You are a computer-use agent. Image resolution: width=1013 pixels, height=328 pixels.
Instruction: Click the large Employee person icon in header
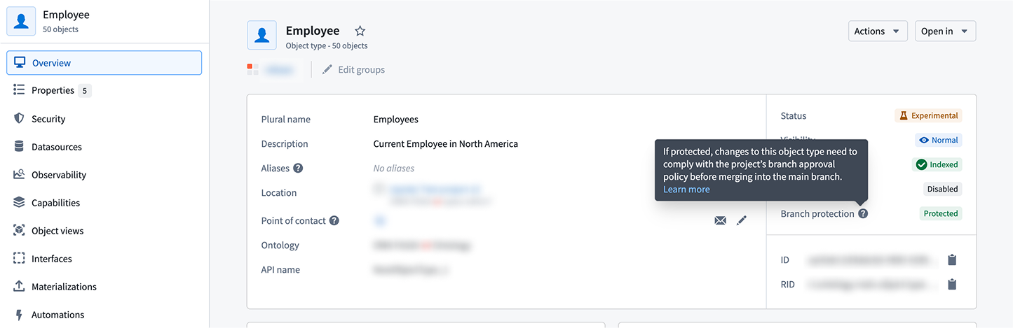(x=261, y=35)
